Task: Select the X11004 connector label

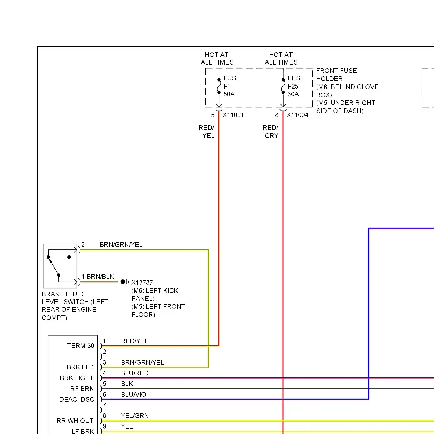Action: tap(297, 115)
